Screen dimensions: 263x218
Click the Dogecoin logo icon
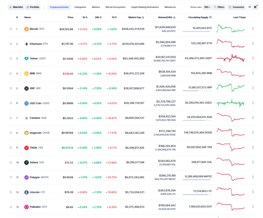click(26, 133)
